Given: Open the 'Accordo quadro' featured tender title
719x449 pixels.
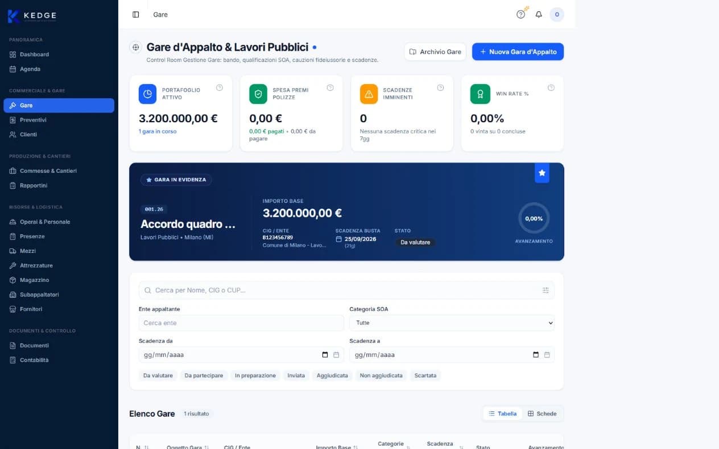Looking at the screenshot, I should pyautogui.click(x=188, y=224).
